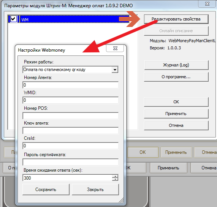Close the Параметры модуля window with X

pos(207,4)
